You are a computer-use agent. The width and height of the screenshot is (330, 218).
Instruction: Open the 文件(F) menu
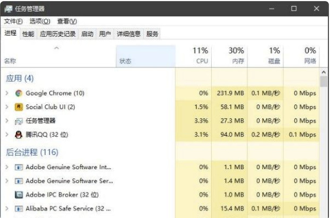tap(13, 21)
